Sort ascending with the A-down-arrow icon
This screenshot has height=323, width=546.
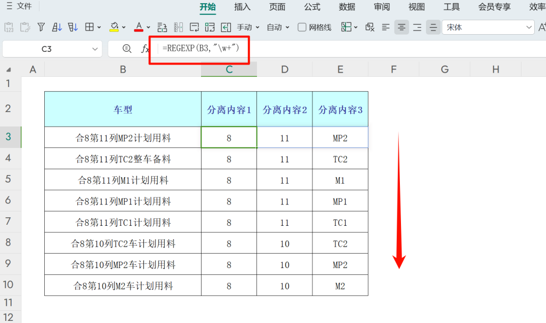click(x=57, y=27)
